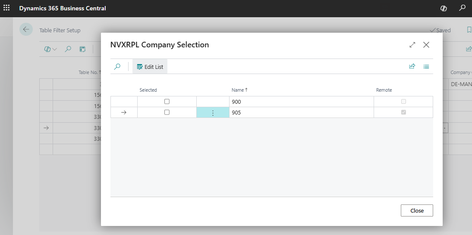Tick the Selected checkbox for company 905
This screenshot has height=235, width=472.
[x=167, y=112]
